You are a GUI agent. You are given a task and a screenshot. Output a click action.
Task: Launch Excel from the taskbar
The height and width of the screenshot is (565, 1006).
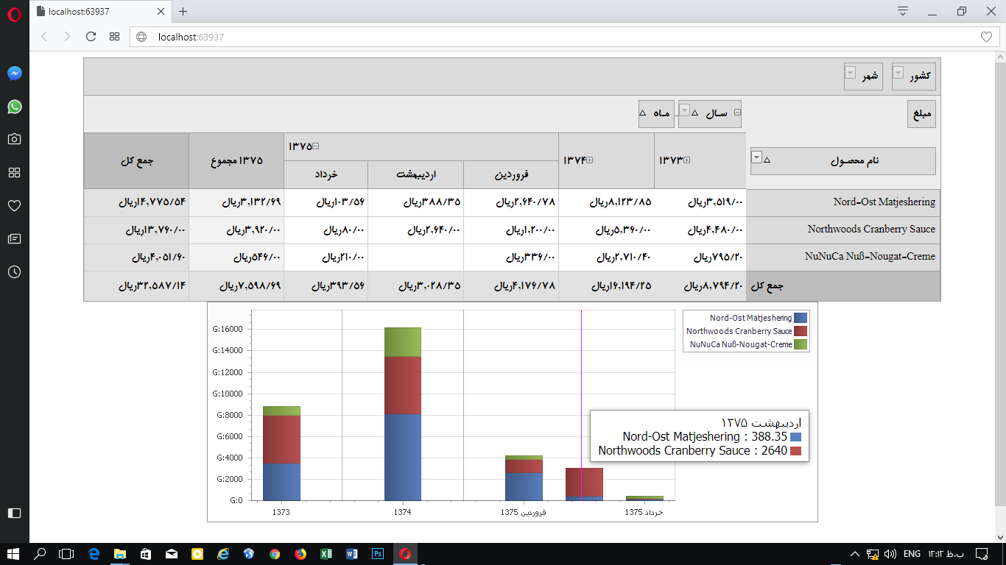[325, 552]
